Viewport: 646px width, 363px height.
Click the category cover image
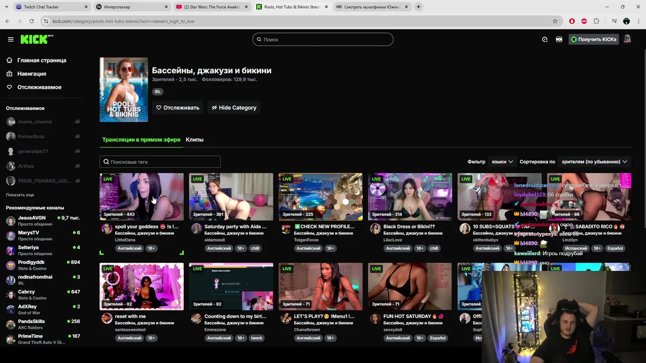(x=124, y=90)
